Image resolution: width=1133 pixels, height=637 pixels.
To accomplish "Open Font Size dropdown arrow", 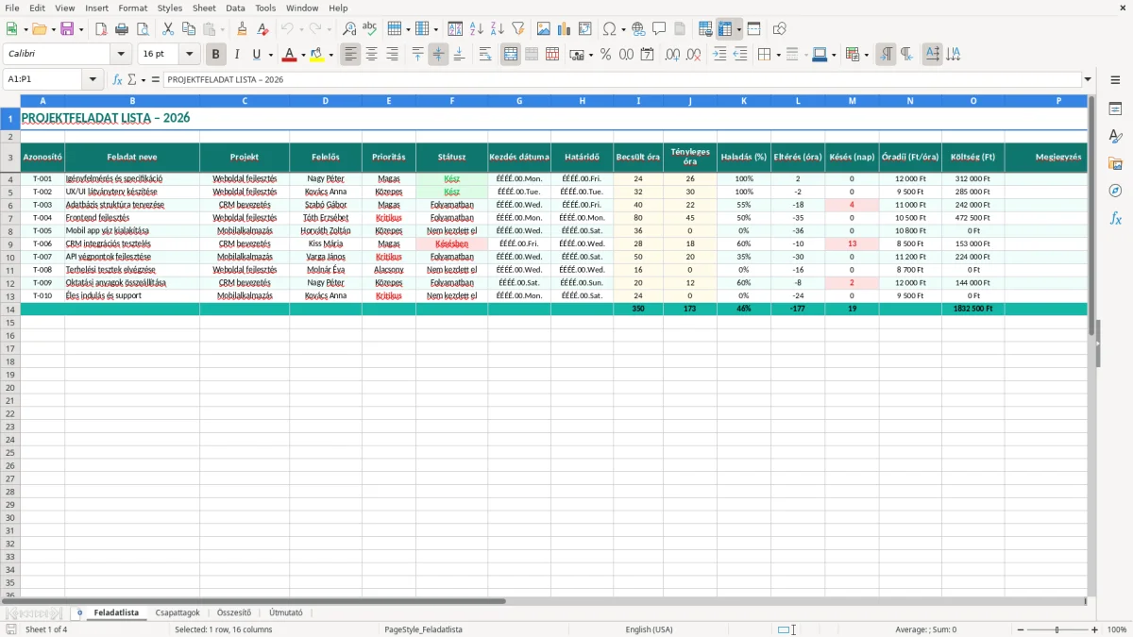I will [189, 55].
